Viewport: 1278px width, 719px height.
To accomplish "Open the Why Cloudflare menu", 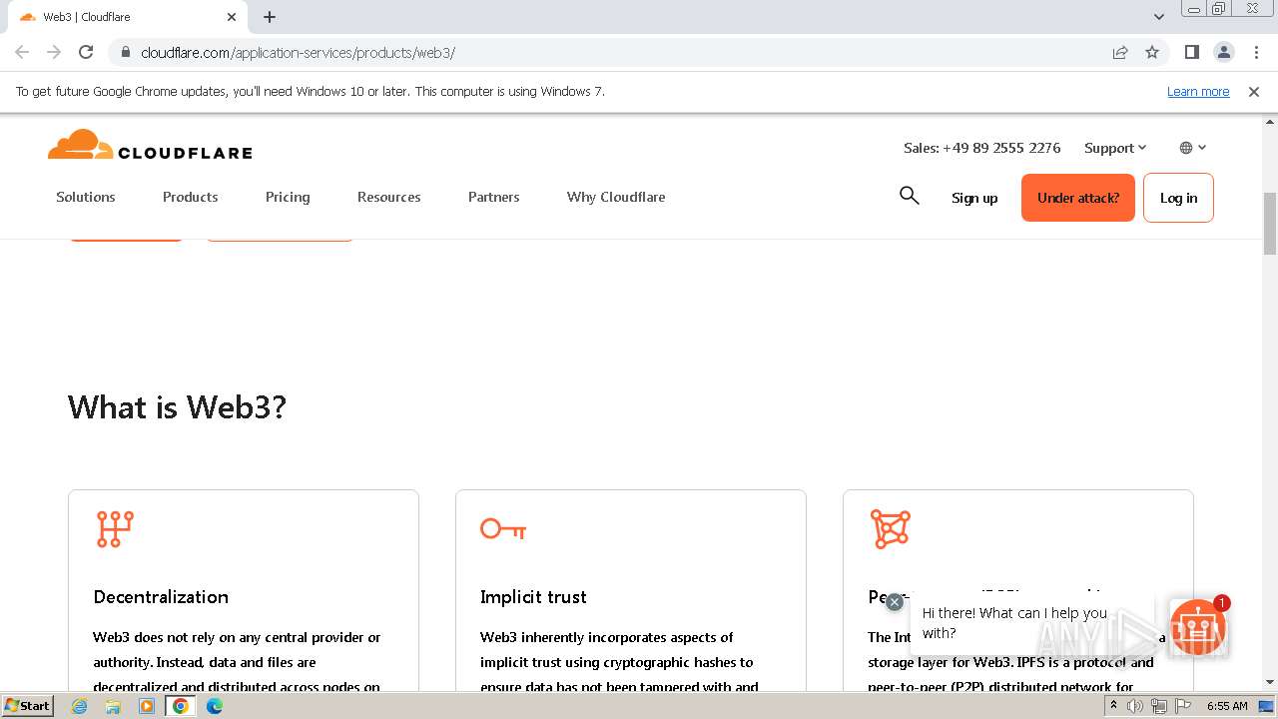I will (616, 197).
